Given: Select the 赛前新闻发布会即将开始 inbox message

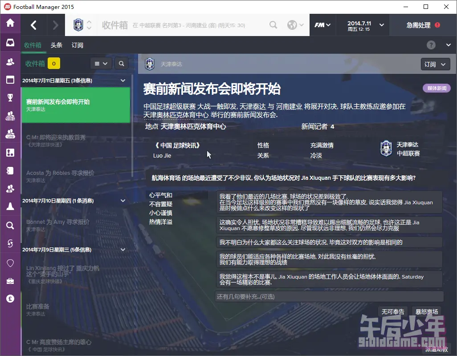Looking at the screenshot, I should point(76,105).
